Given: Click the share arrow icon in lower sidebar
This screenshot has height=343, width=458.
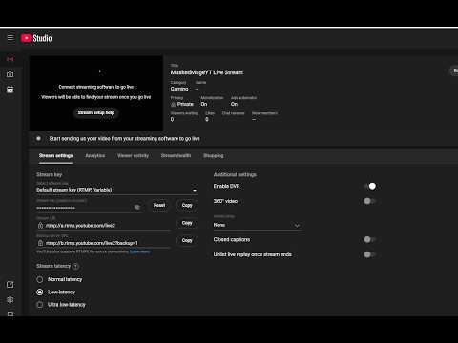Looking at the screenshot, I should 10,285.
